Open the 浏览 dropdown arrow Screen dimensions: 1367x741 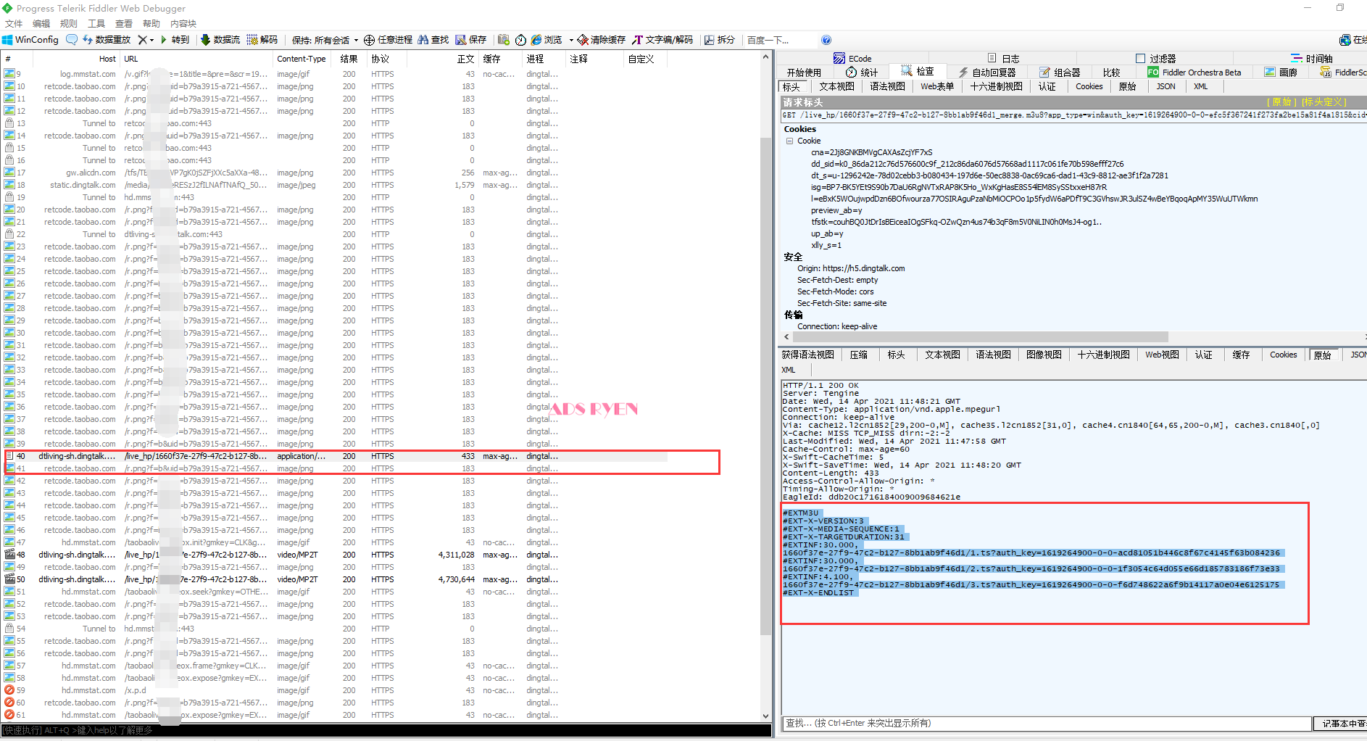[571, 40]
